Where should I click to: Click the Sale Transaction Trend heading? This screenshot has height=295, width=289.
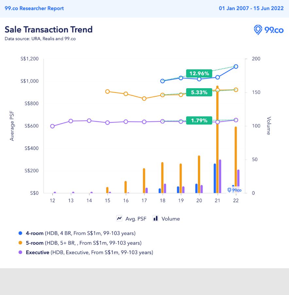(49, 29)
